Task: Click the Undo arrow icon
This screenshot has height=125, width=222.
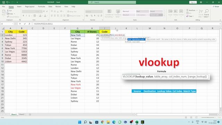Action: (7, 2)
